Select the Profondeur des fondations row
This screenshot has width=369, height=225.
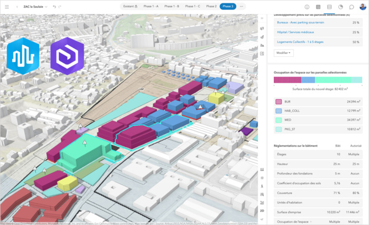click(318, 173)
